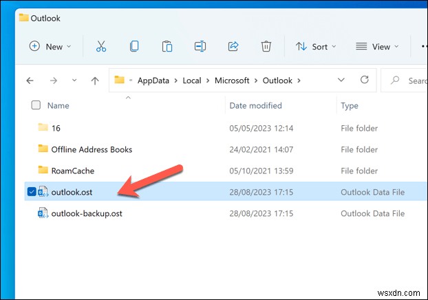Click the Copy icon in toolbar
The height and width of the screenshot is (300, 428).
[x=134, y=46]
